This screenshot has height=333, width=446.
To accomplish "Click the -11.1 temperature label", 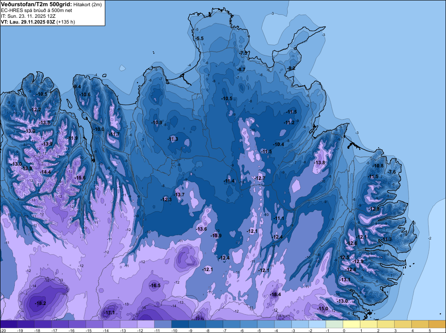I will (x=278, y=218).
